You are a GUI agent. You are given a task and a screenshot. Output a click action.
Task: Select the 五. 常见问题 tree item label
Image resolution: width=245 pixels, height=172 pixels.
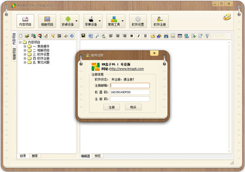pyautogui.click(x=41, y=63)
